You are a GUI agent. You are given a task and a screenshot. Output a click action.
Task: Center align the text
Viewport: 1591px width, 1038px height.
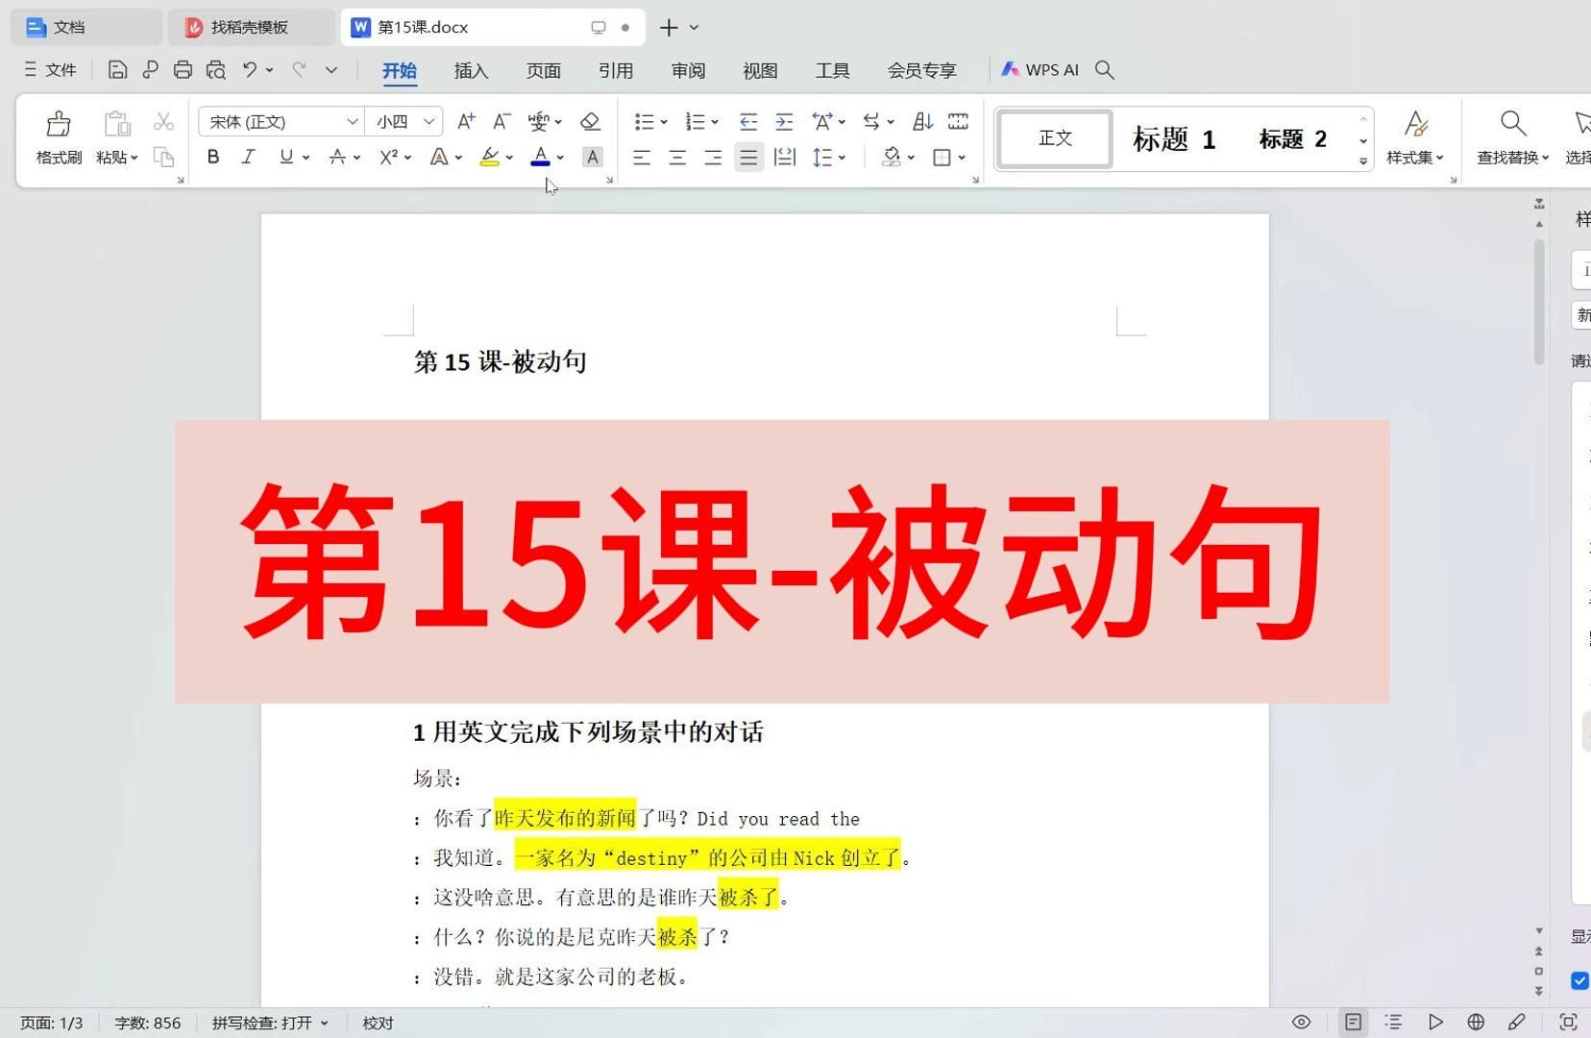point(677,158)
